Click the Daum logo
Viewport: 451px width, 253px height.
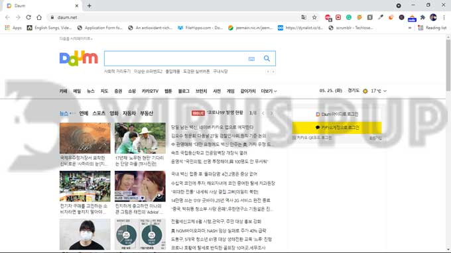click(78, 58)
